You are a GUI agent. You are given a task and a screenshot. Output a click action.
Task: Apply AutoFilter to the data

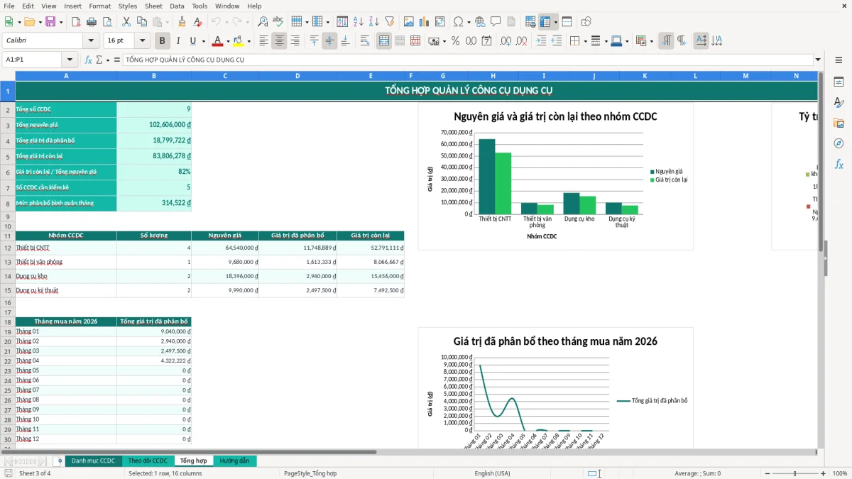point(390,22)
